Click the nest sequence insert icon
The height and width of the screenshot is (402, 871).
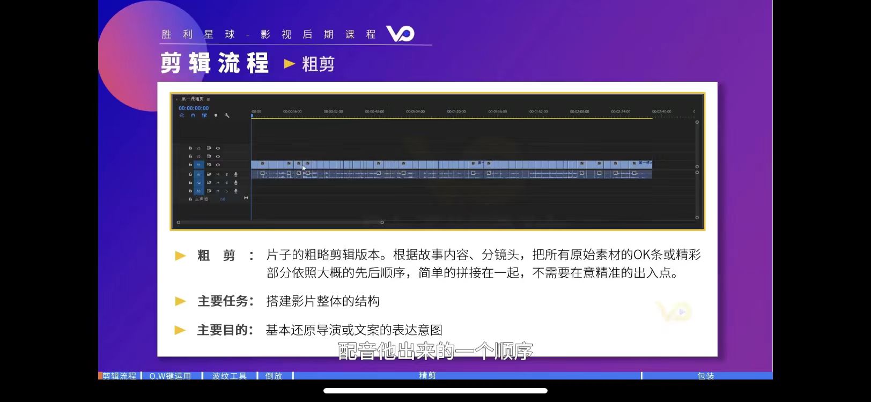182,116
